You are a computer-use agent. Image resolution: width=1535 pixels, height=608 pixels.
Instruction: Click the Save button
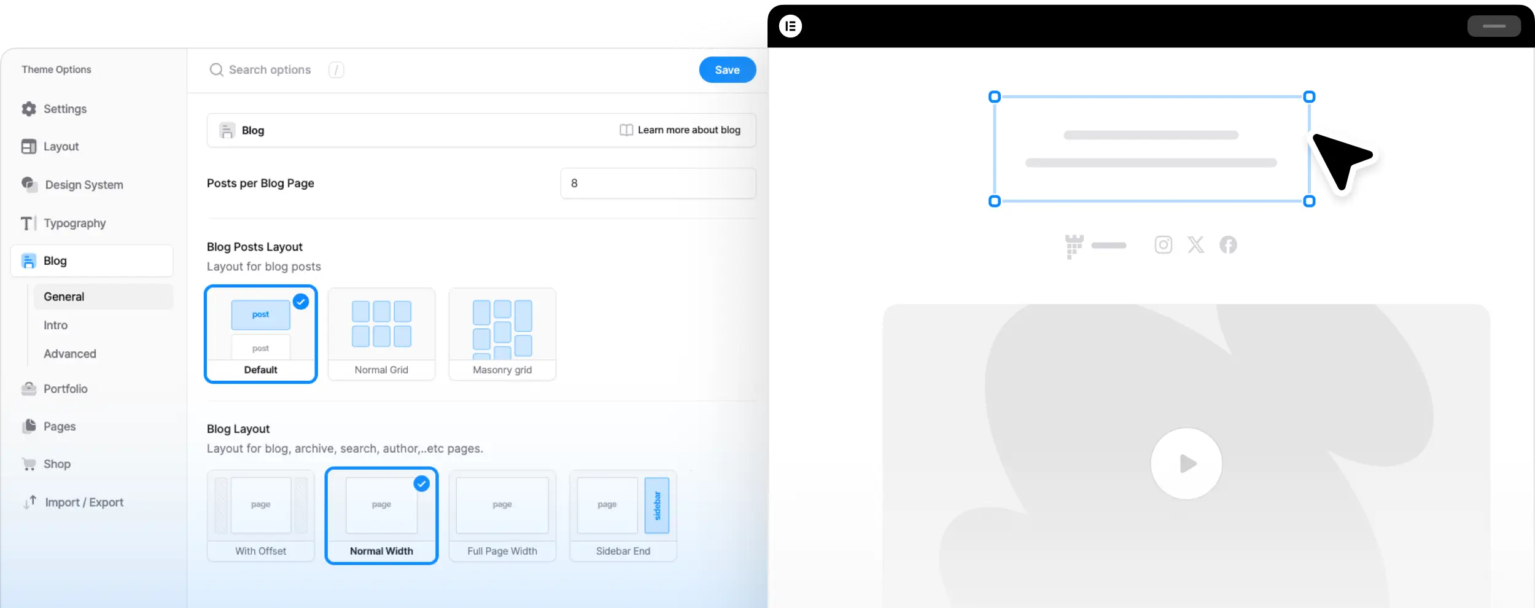pos(727,70)
